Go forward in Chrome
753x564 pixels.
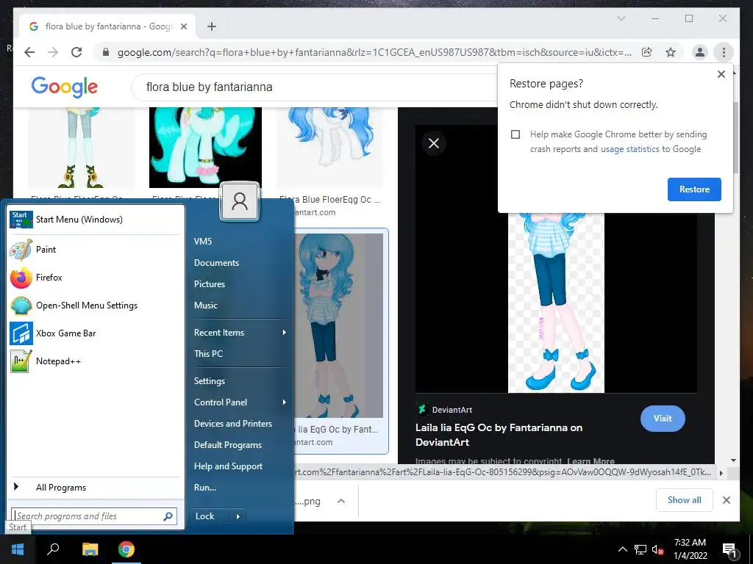point(53,52)
